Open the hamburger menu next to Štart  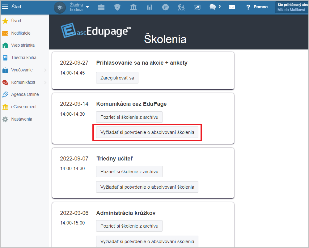tap(5, 7)
